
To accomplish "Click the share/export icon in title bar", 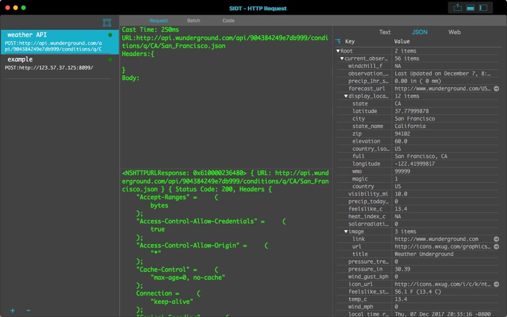I will pyautogui.click(x=458, y=8).
